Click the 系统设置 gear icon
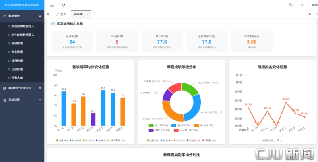 pyautogui.click(x=5, y=100)
